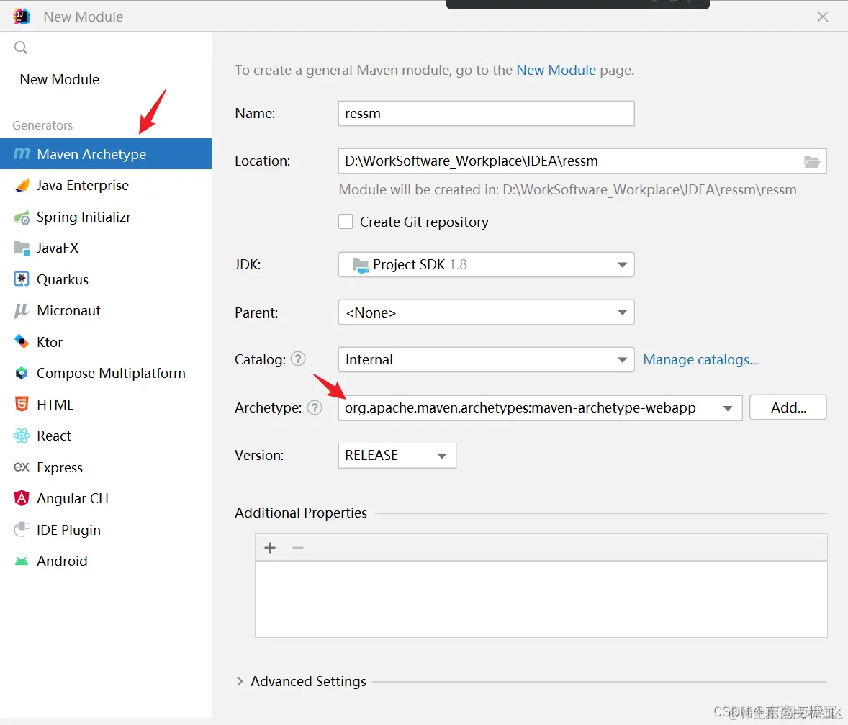Click the IntelliJ IDEA logo in title bar

click(x=22, y=17)
